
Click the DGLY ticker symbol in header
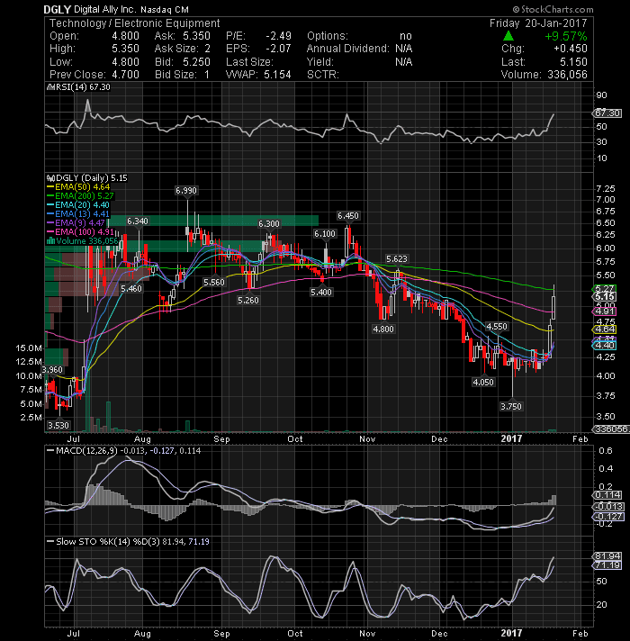coord(58,9)
